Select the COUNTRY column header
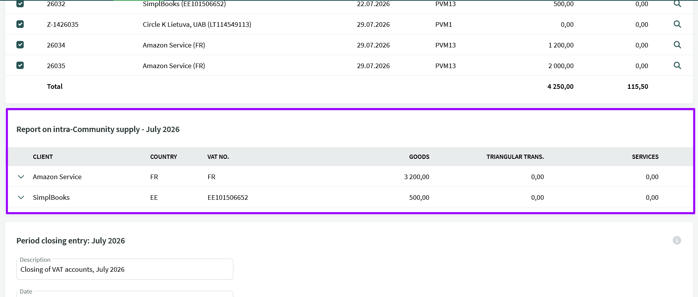The height and width of the screenshot is (297, 698). pos(163,157)
